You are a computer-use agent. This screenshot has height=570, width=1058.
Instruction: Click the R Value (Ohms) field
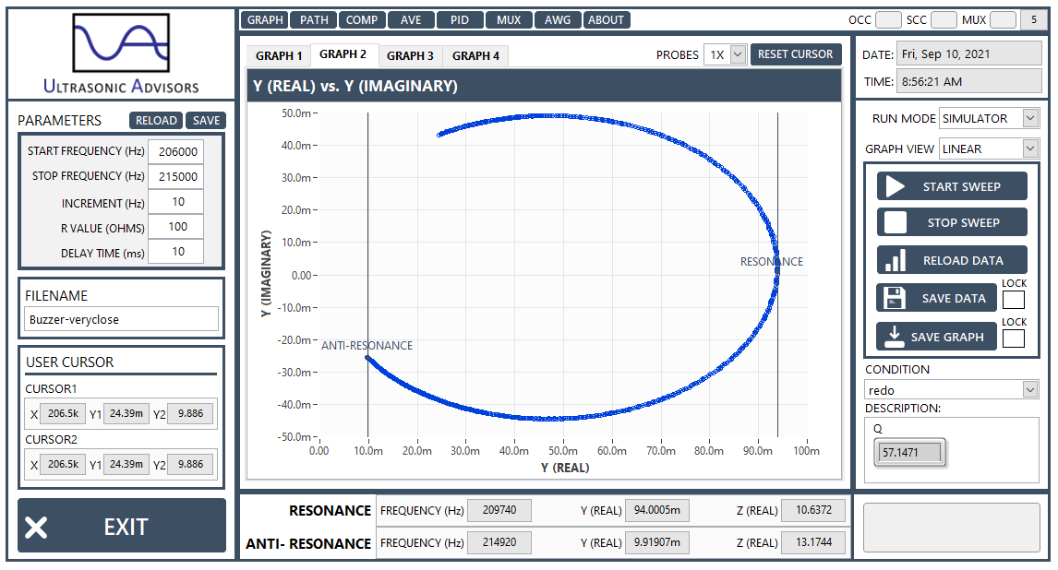(x=176, y=226)
